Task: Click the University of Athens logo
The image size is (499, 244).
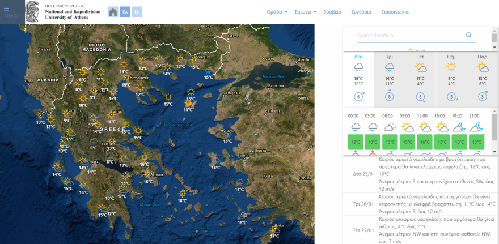Action: click(x=34, y=11)
